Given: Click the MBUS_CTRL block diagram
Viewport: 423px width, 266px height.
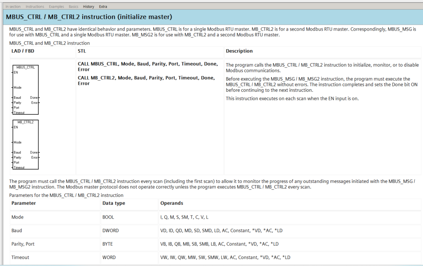Looking at the screenshot, I should tap(26, 90).
